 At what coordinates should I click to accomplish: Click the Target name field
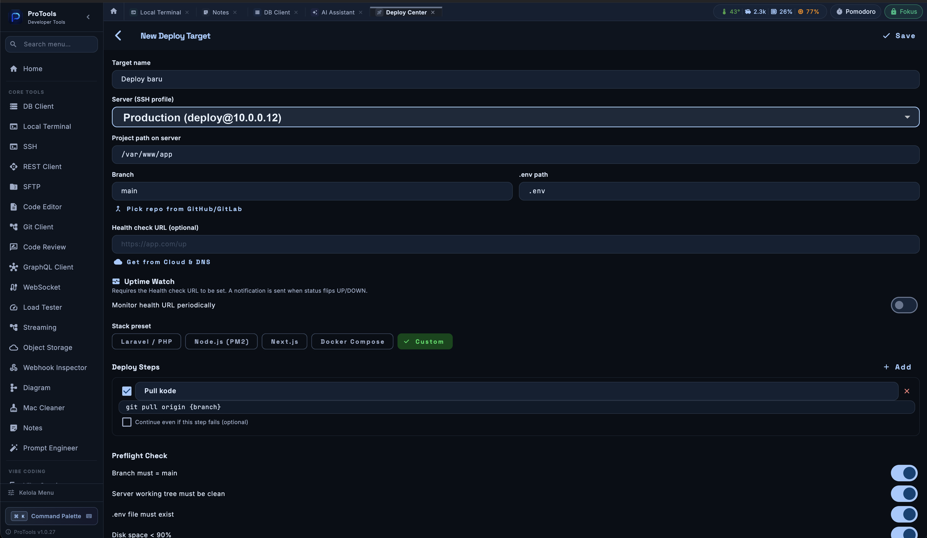pos(515,79)
